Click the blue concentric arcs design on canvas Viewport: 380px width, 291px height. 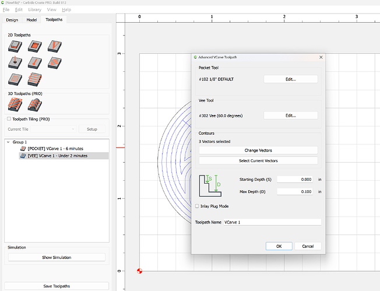coord(174,162)
